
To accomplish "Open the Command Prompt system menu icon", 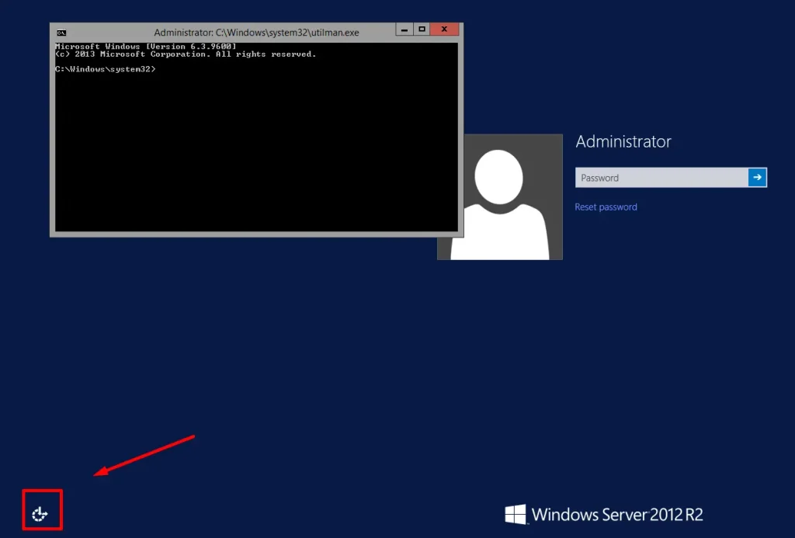I will click(x=61, y=33).
